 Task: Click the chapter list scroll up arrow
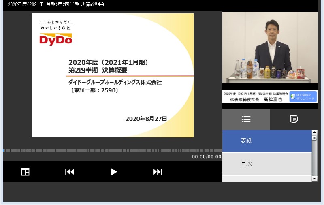[x=315, y=132]
